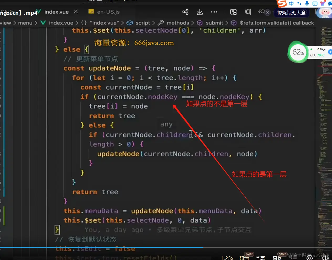The width and height of the screenshot is (332, 260).
Task: Click the 0.8K/s network speed readout
Action: (321, 49)
